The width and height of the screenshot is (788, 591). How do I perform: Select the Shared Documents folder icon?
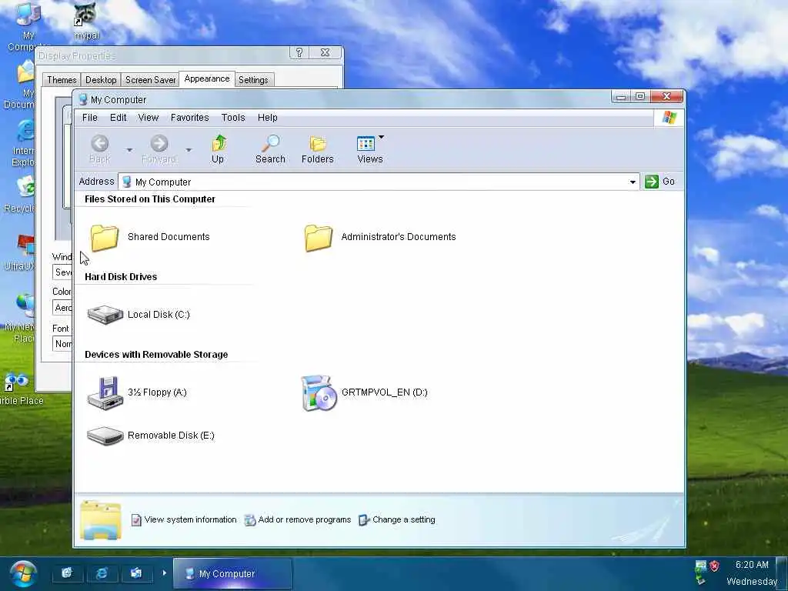click(x=105, y=237)
